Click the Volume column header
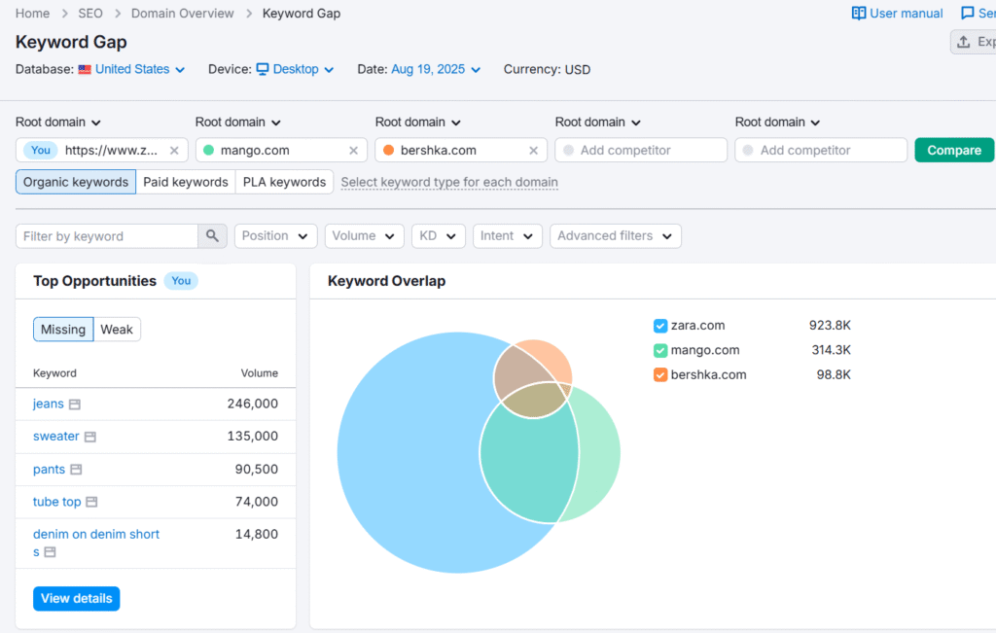The width and height of the screenshot is (996, 633). [259, 373]
